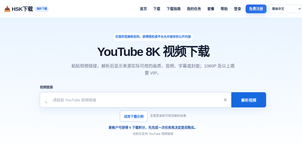The image size is (302, 158).
Task: Click the 粘贴视频链接 description paragraph
Action: pos(153,69)
